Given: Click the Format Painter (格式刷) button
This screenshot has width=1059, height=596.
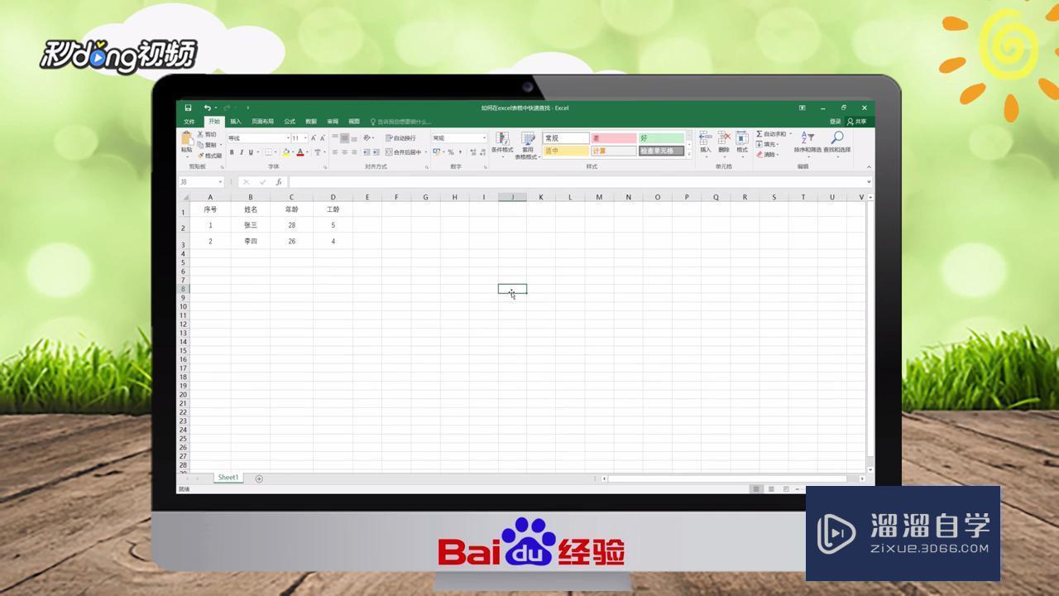Looking at the screenshot, I should 209,156.
